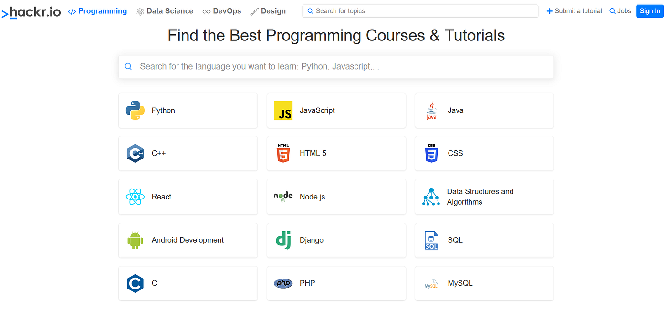The width and height of the screenshot is (668, 309).
Task: Select the CSS label text
Action: pyautogui.click(x=455, y=153)
